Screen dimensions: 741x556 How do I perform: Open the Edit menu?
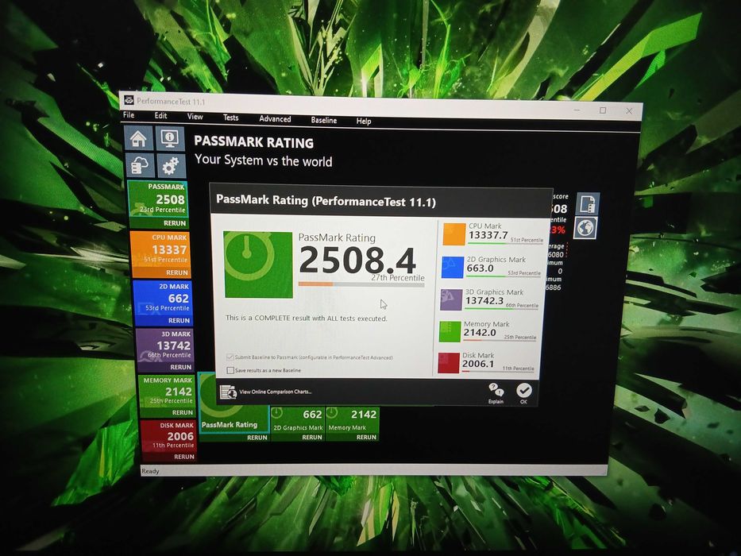(160, 116)
